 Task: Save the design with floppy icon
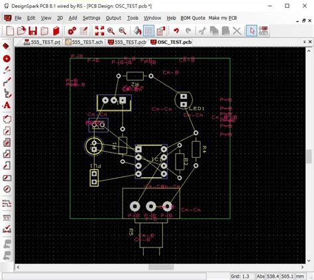pyautogui.click(x=32, y=31)
